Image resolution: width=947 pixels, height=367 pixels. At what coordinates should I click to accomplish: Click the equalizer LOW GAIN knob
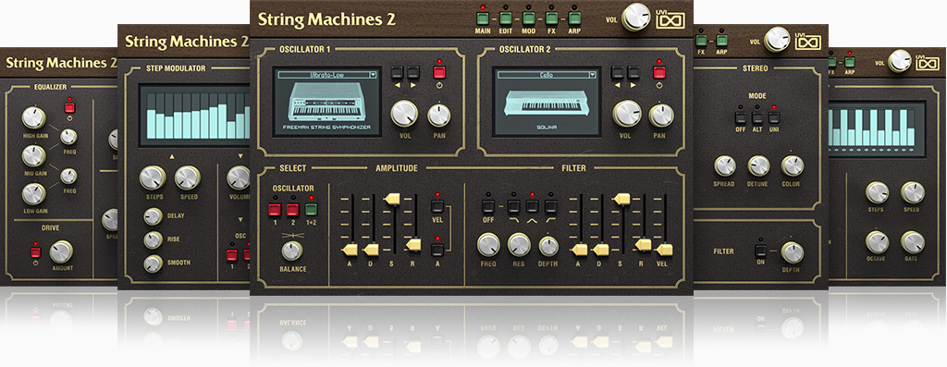pos(34,194)
